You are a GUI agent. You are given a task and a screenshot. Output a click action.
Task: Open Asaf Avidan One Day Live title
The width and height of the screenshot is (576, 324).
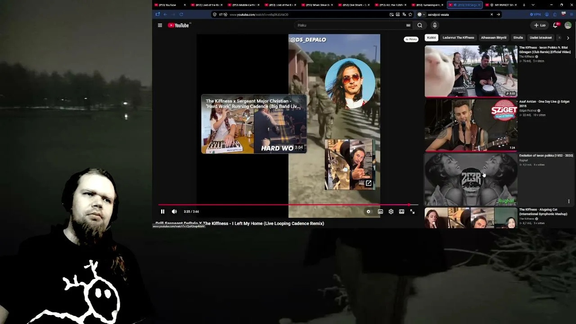click(x=544, y=103)
